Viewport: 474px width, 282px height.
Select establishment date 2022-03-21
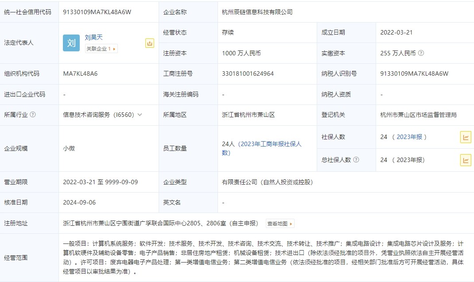tap(396, 32)
